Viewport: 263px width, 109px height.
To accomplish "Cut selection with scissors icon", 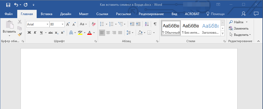I will (20, 22).
